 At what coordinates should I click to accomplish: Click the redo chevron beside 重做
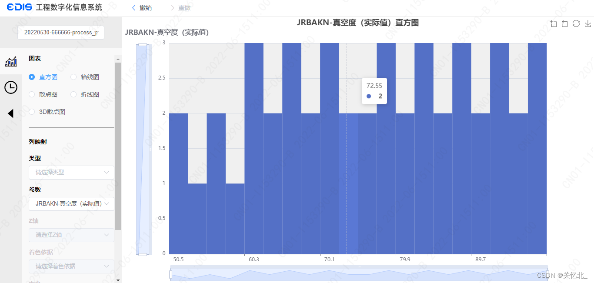(173, 8)
